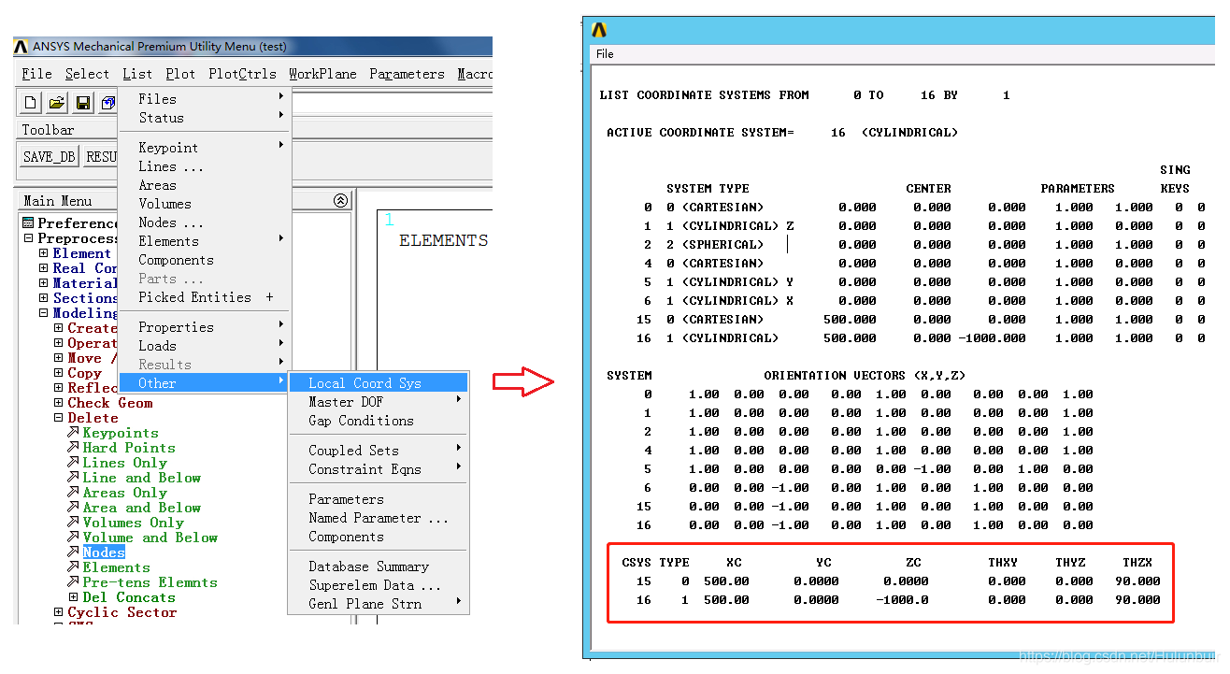Select Volume and Below tree item
The height and width of the screenshot is (674, 1230).
pyautogui.click(x=150, y=538)
